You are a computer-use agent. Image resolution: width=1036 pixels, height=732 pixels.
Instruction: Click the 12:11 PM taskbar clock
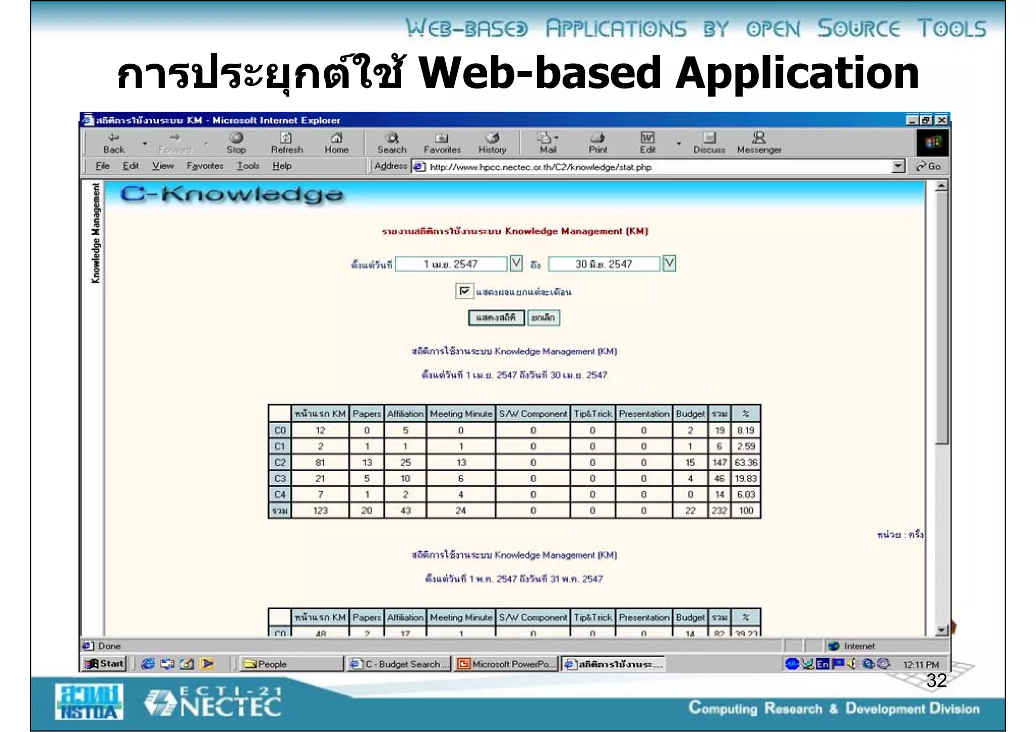(921, 664)
